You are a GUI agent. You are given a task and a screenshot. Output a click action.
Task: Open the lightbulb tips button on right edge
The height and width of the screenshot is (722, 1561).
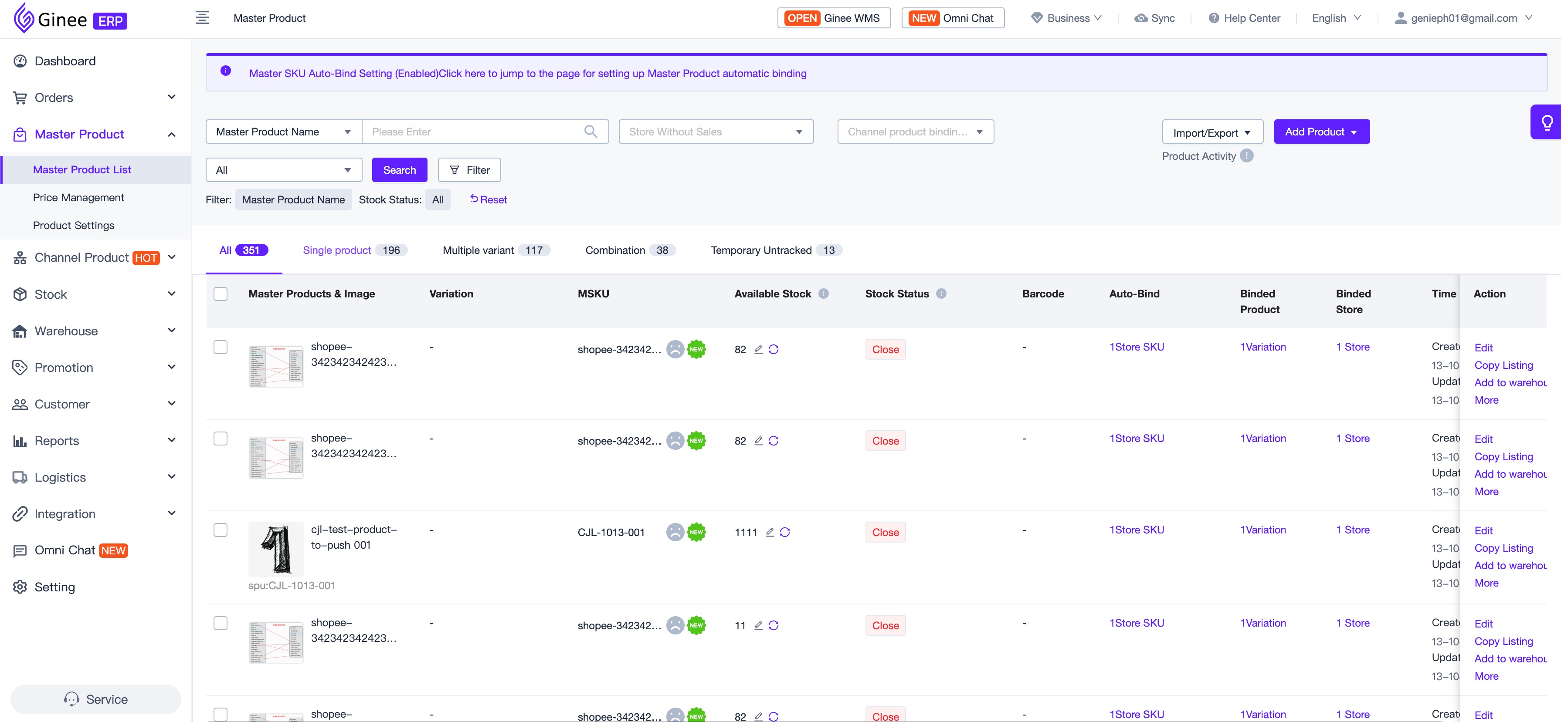1547,122
